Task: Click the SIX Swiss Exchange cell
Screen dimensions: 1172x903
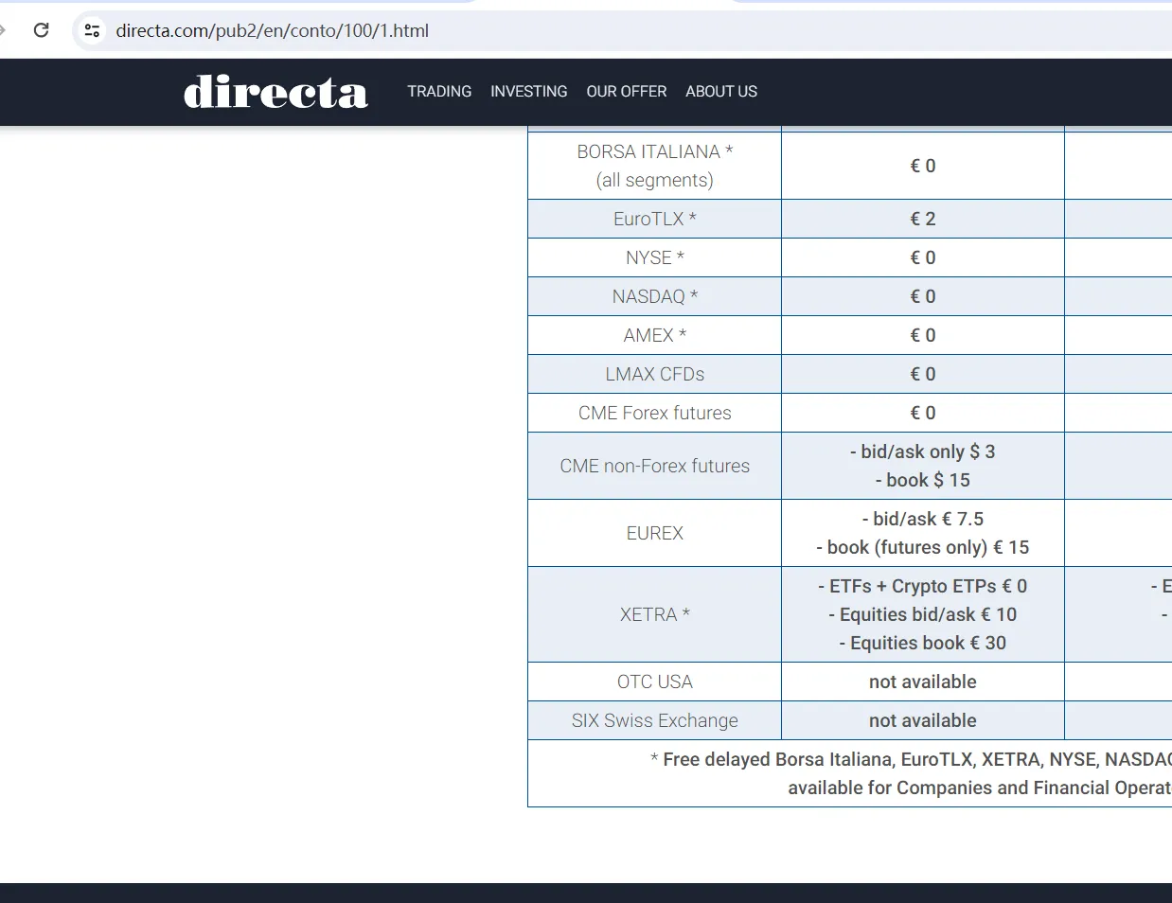Action: click(x=654, y=720)
